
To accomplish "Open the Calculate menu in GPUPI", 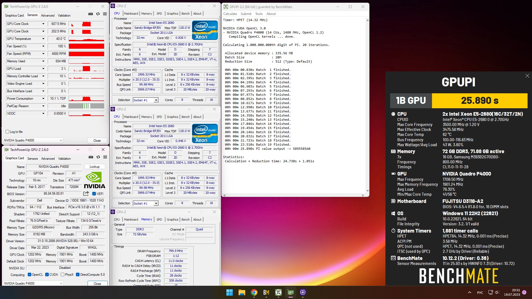I will point(230,14).
